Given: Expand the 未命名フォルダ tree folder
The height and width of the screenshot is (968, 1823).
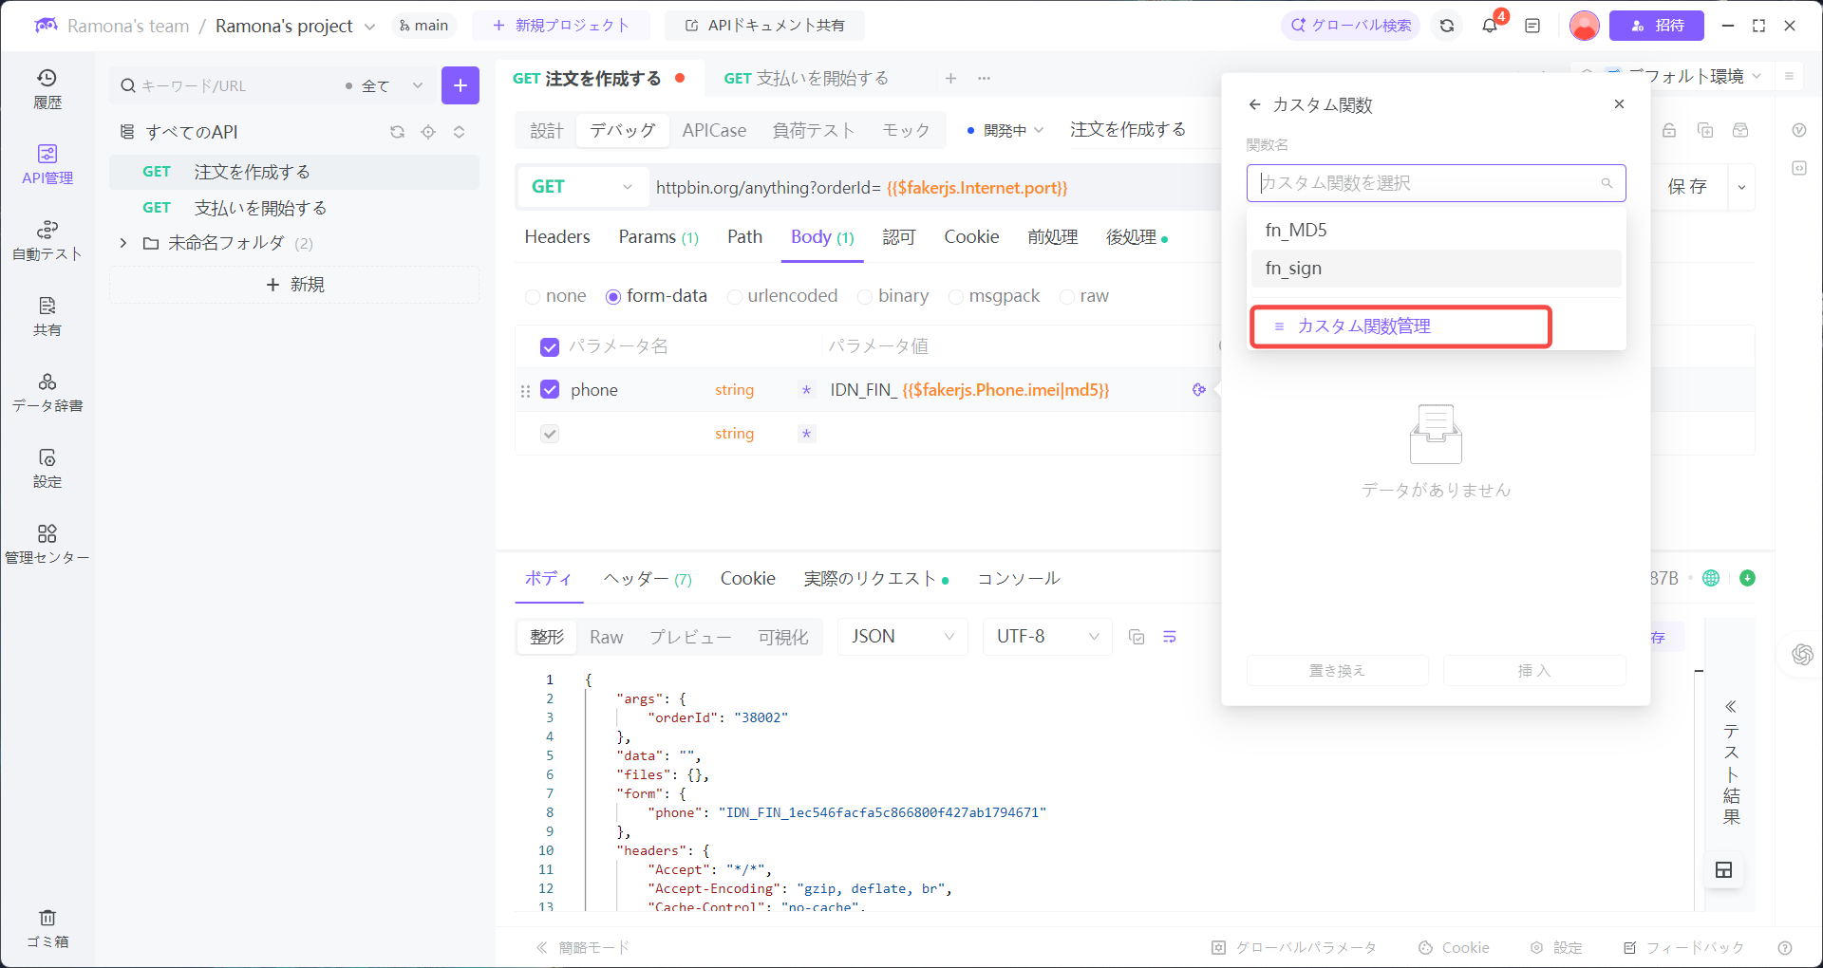Looking at the screenshot, I should click(122, 243).
